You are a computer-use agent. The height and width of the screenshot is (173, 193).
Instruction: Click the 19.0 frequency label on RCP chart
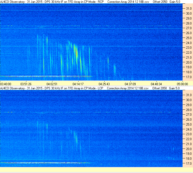tap(189, 67)
